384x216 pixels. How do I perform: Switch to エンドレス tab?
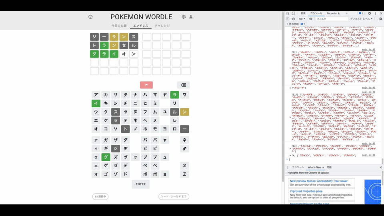(x=140, y=26)
